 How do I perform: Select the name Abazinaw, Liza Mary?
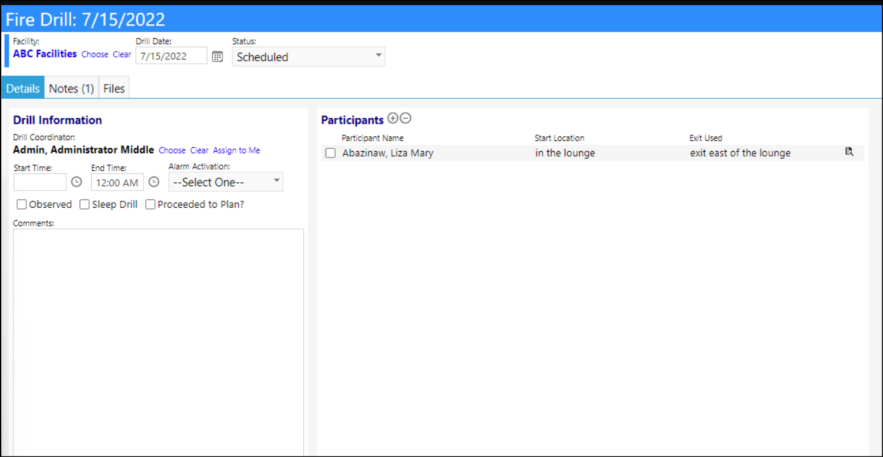coord(387,153)
